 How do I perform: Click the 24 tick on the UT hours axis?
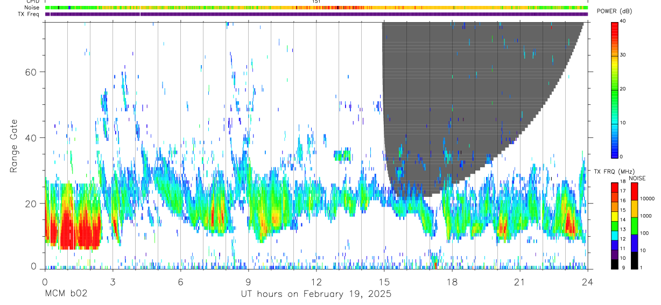pyautogui.click(x=588, y=281)
